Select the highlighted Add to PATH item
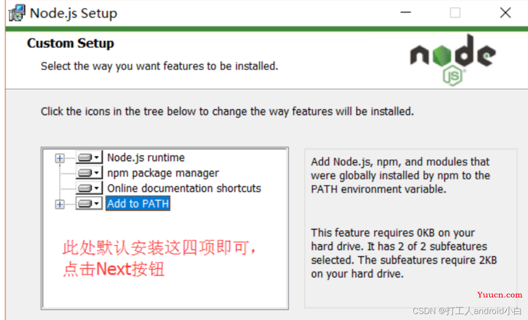This screenshot has height=320, width=528. (138, 204)
